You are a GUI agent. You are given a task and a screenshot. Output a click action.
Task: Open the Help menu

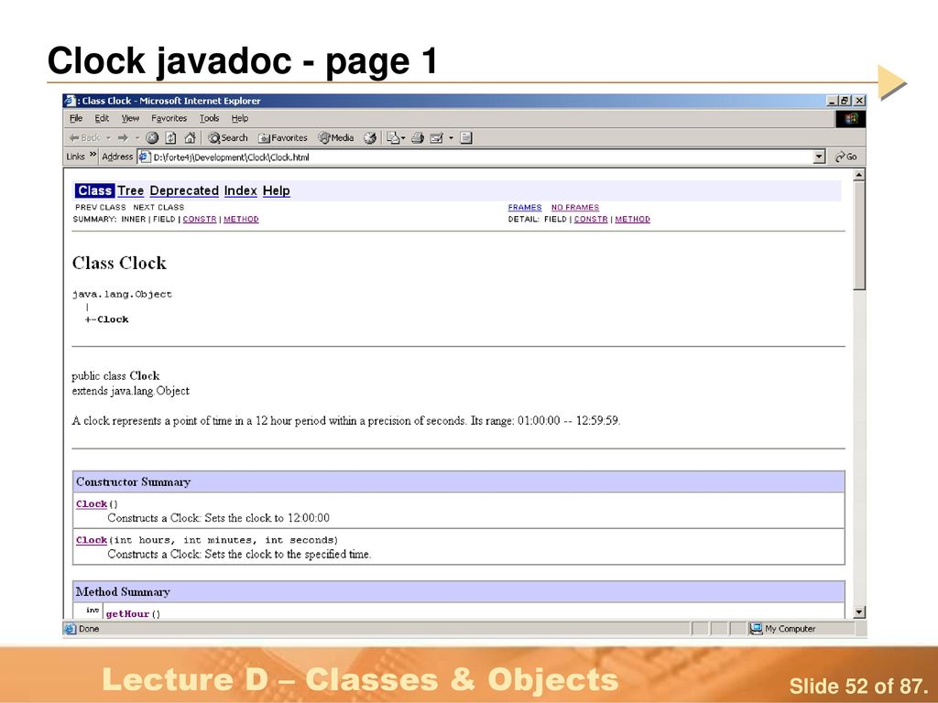tap(240, 118)
